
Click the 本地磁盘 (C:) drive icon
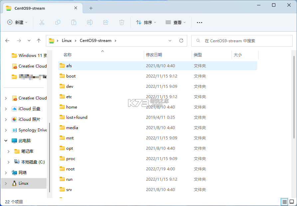(x=17, y=162)
